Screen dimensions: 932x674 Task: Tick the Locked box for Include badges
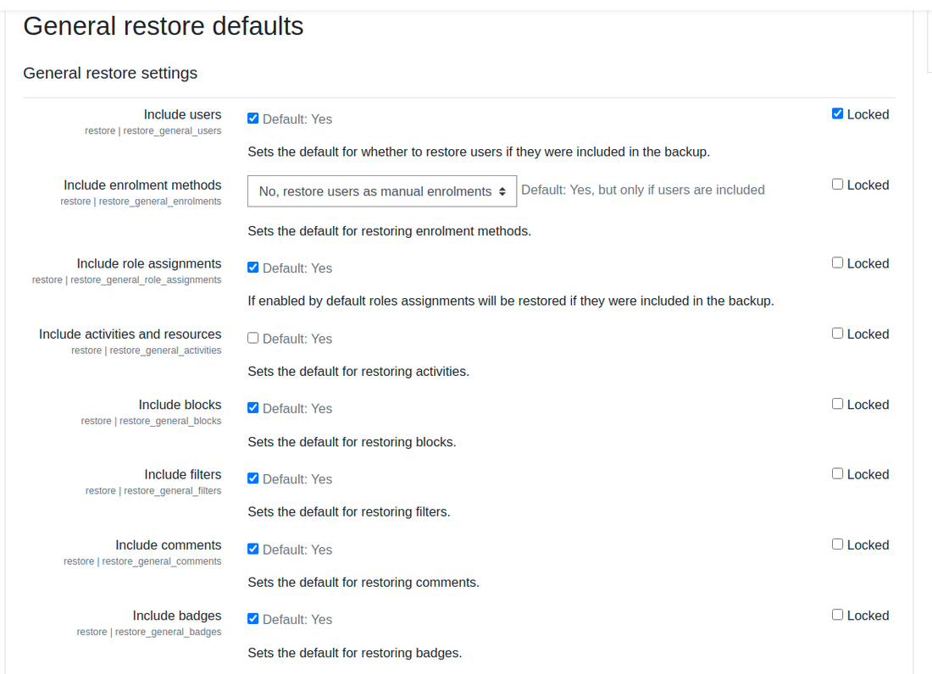point(837,615)
